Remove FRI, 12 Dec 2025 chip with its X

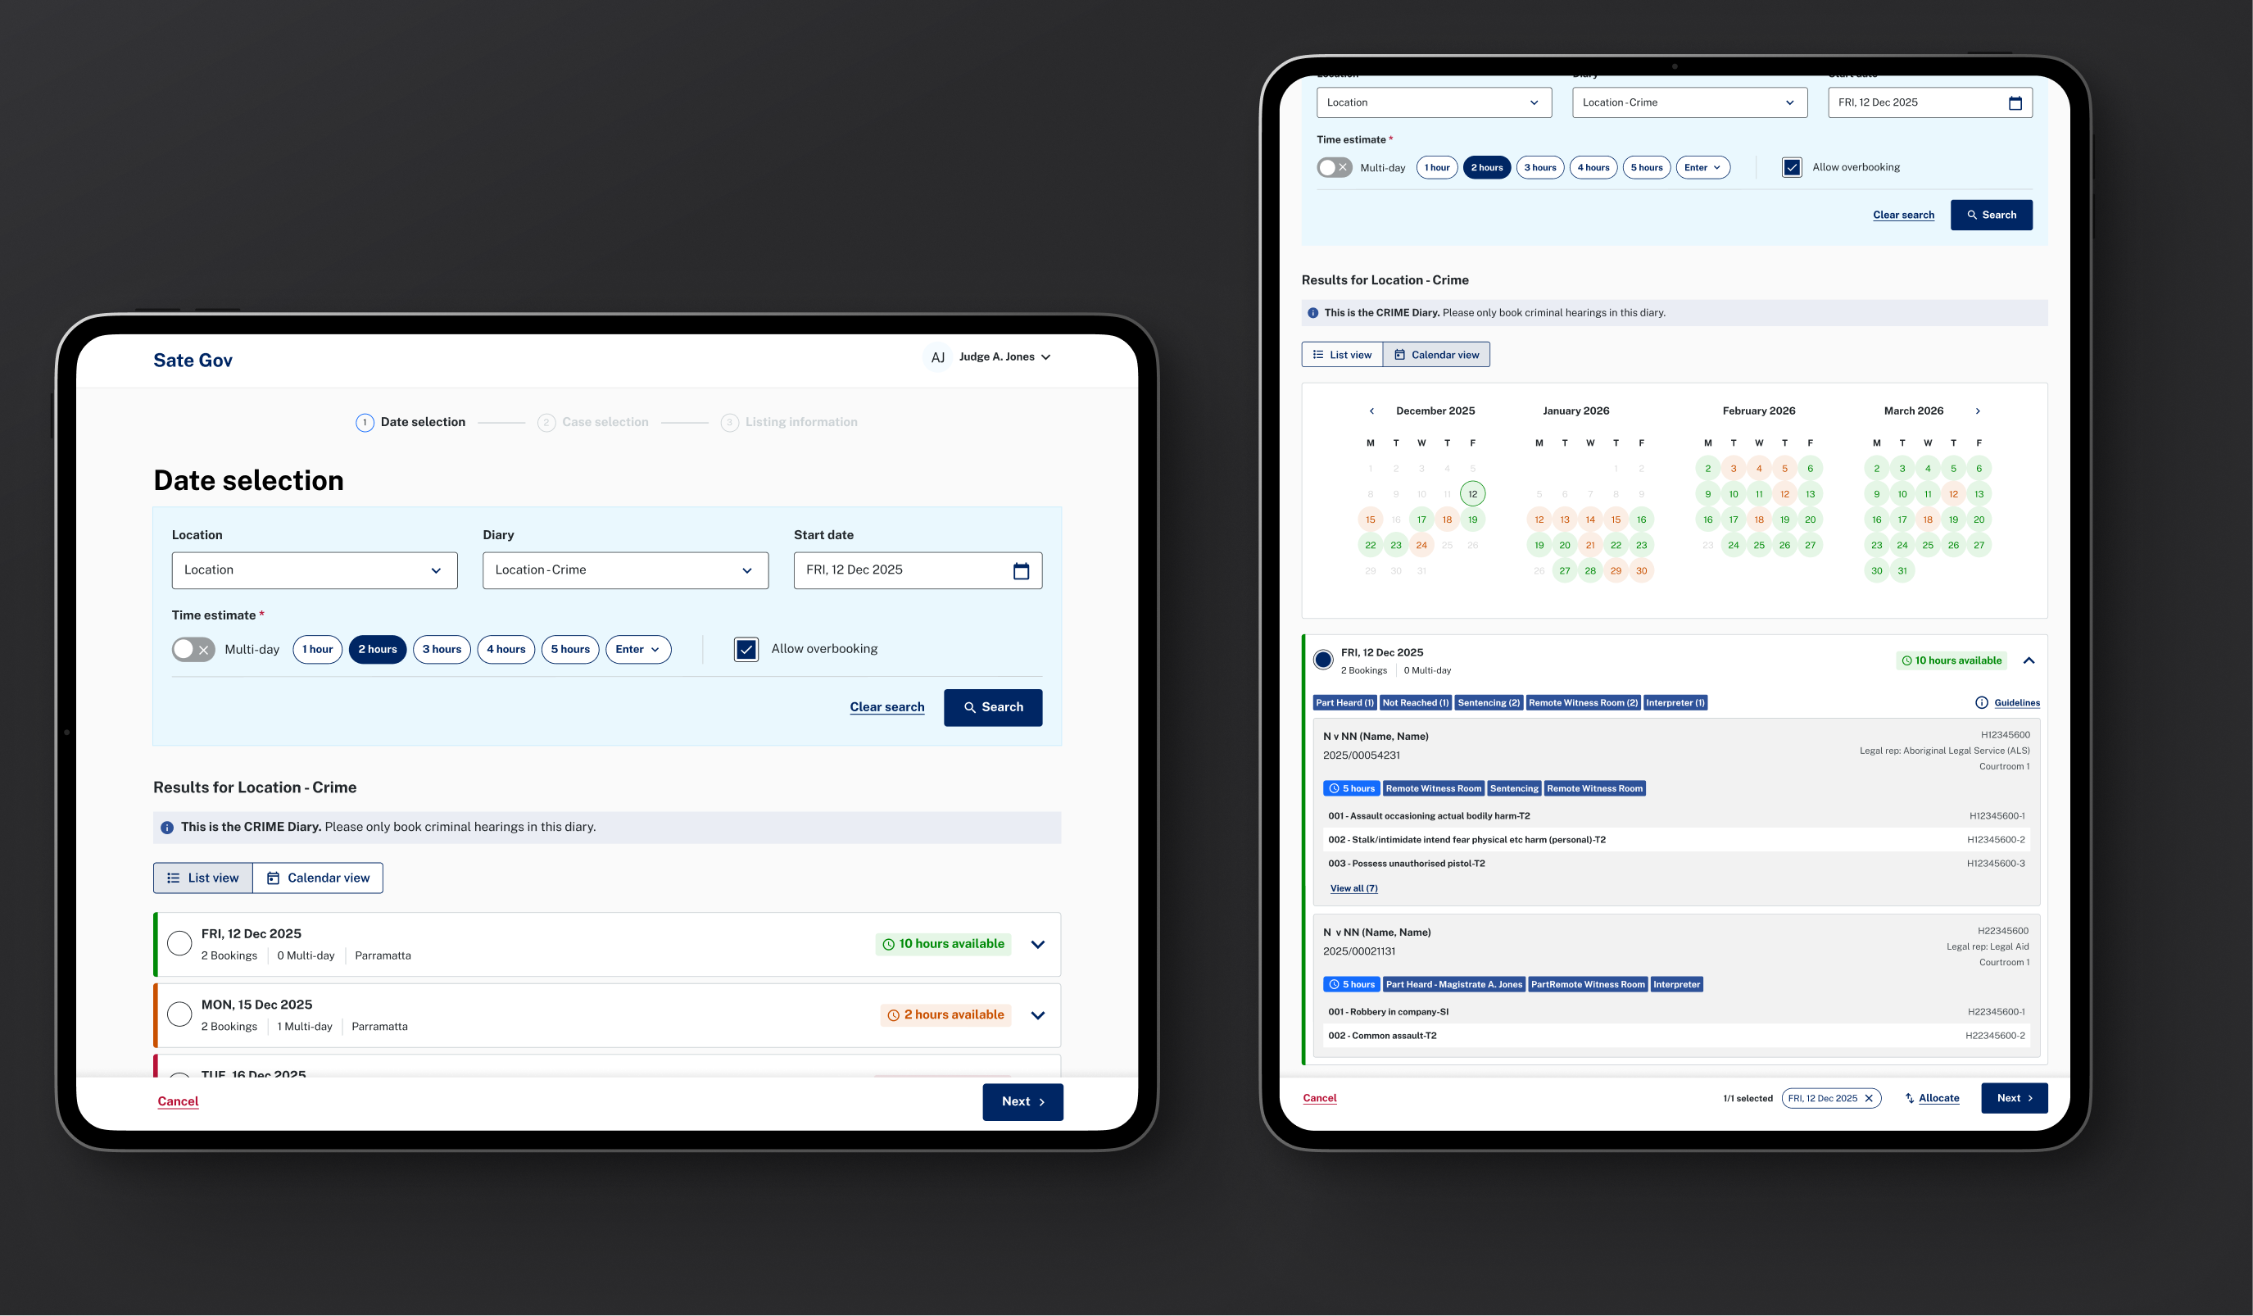pos(1869,1099)
